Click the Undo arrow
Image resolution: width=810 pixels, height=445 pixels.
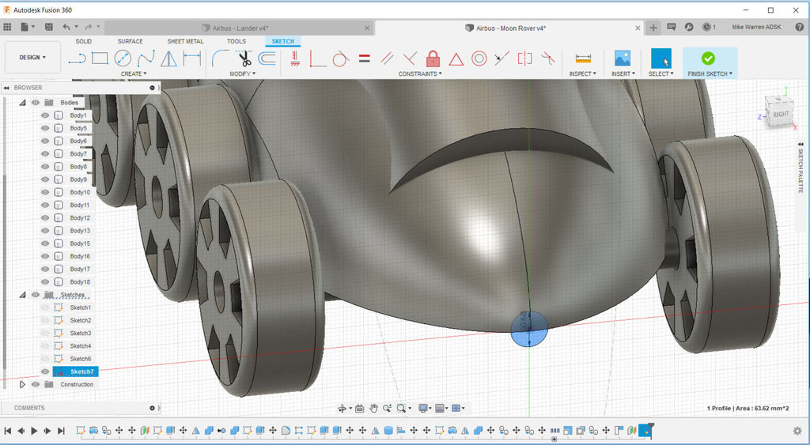point(66,27)
